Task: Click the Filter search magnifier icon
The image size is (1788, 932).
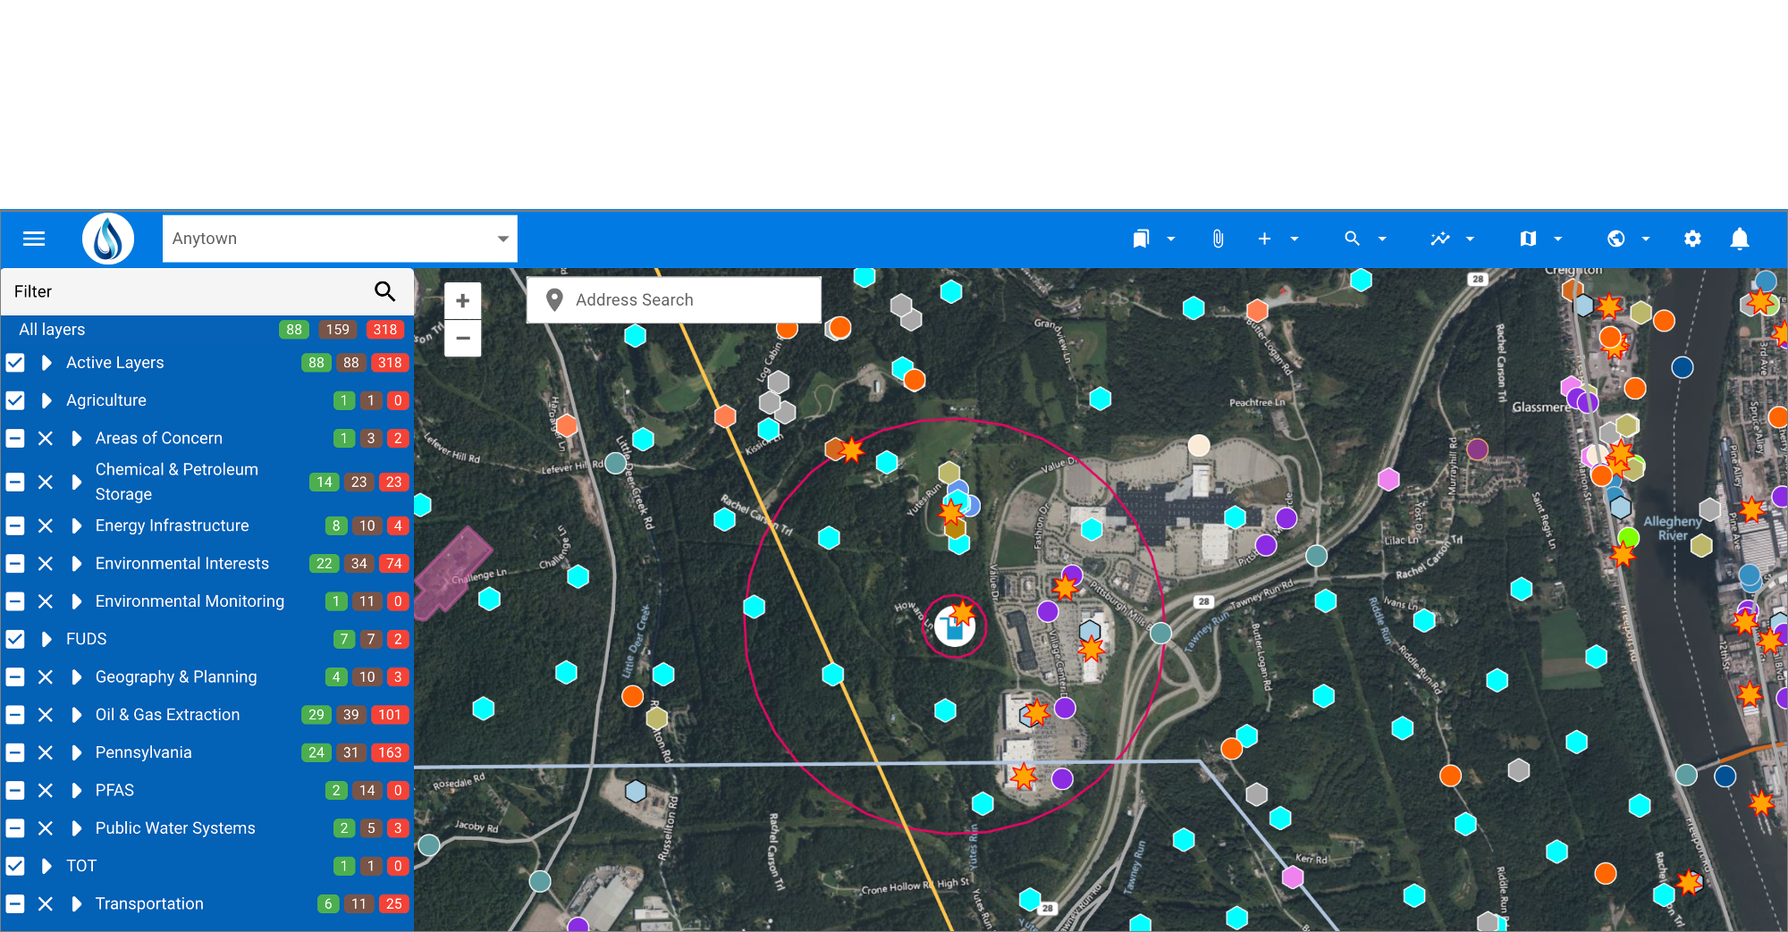Action: pyautogui.click(x=384, y=291)
